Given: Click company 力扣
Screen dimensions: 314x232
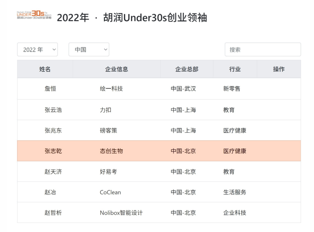Looking at the screenshot, I should click(106, 110).
